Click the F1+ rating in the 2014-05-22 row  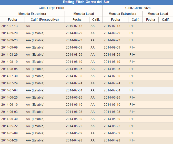tap(132, 126)
